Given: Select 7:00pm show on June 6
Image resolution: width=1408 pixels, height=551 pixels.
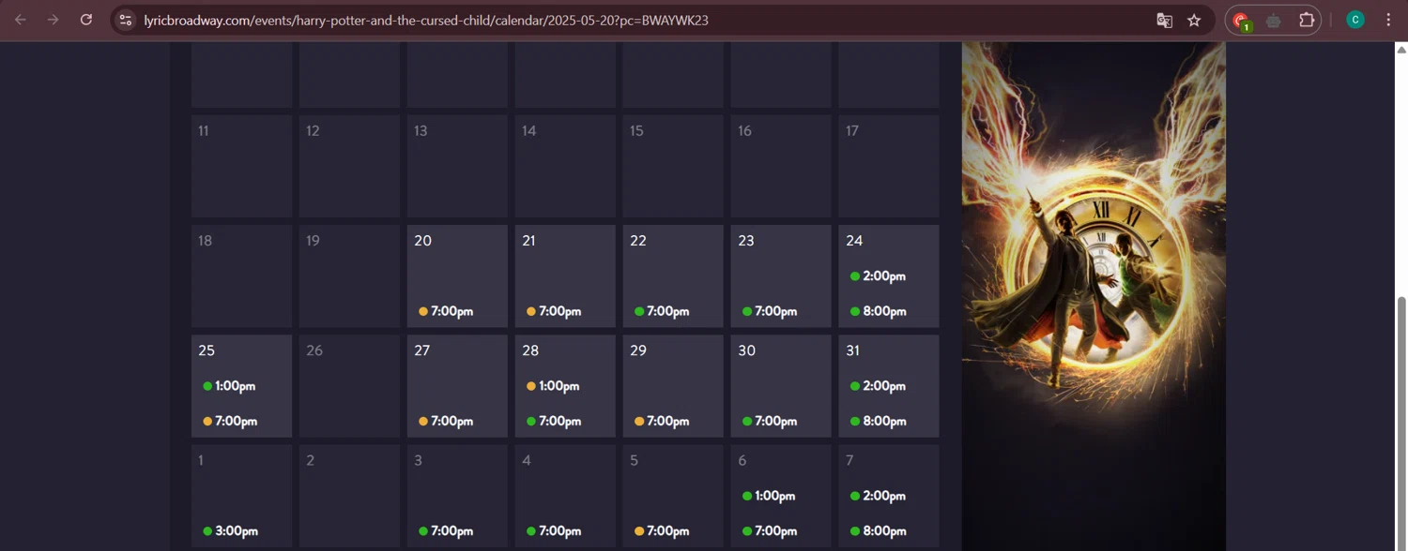Looking at the screenshot, I should [x=770, y=531].
